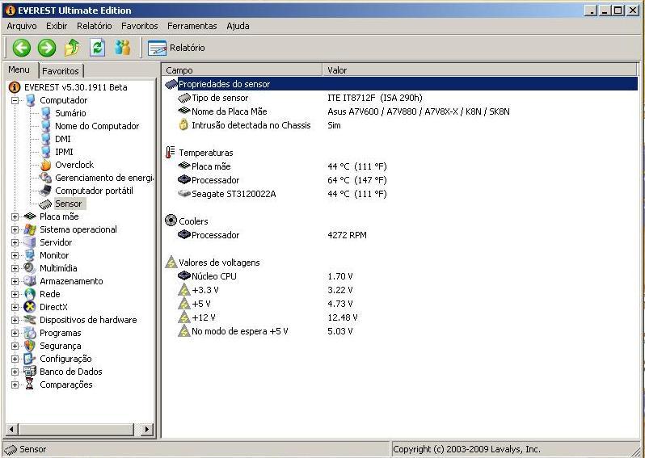Click the Overclock flame icon
Screen dimensions: 645x458
tap(45, 165)
